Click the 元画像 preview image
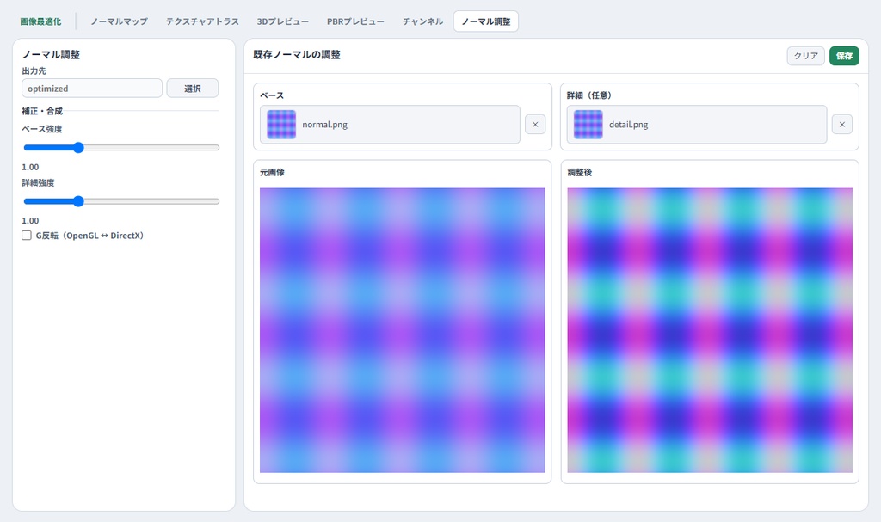This screenshot has width=881, height=522. pyautogui.click(x=403, y=330)
